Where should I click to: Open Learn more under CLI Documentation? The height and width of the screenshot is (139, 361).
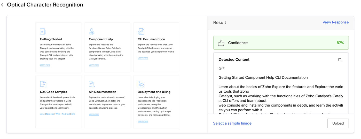click(143, 58)
